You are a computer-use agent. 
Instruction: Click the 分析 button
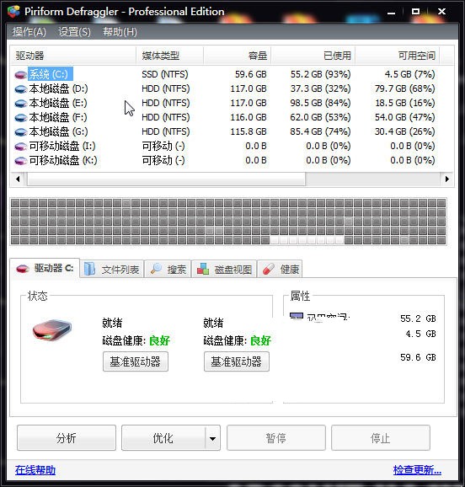[x=67, y=438]
